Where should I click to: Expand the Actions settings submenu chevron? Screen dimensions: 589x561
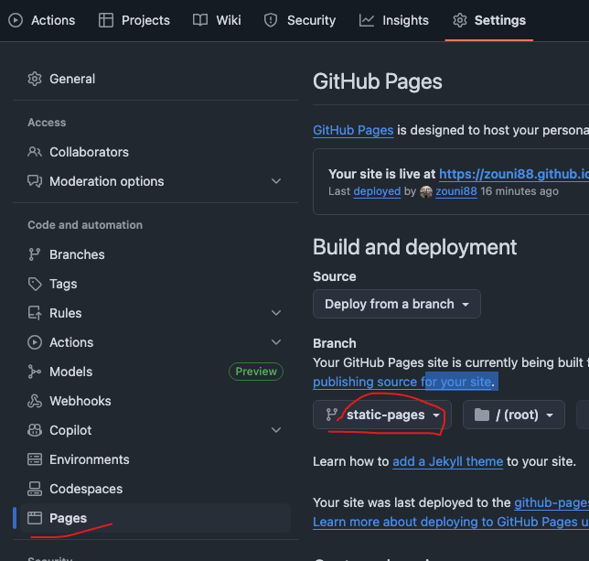pos(276,342)
